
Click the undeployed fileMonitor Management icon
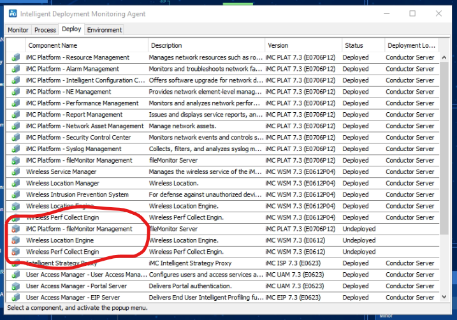point(16,229)
